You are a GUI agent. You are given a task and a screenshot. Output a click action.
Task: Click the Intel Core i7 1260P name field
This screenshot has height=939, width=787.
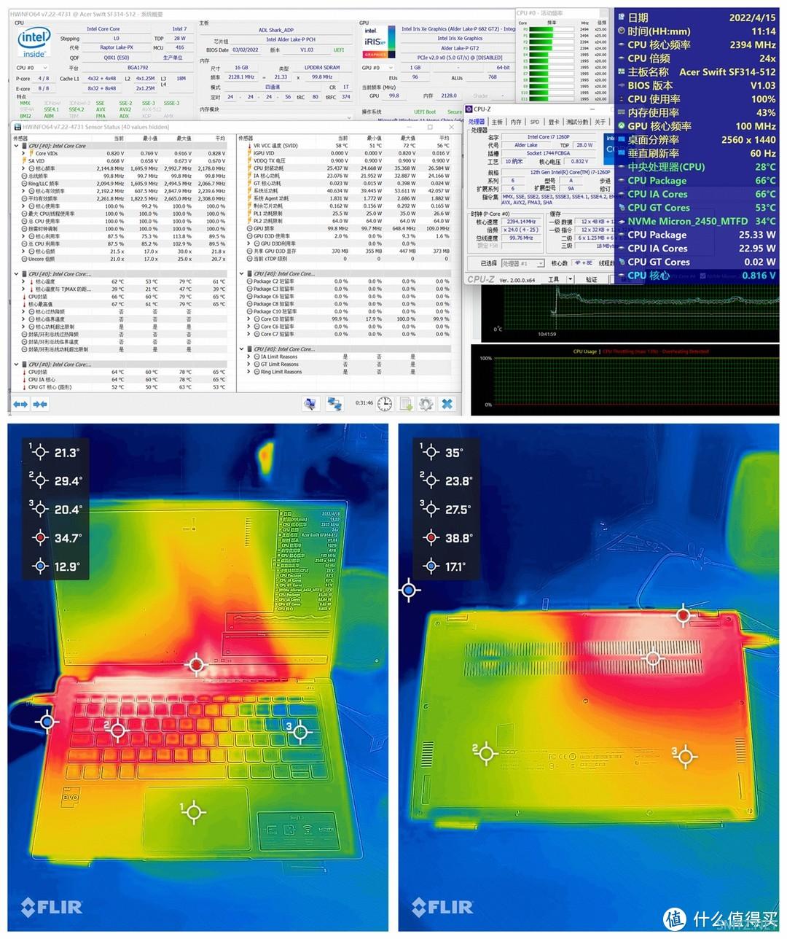(x=549, y=136)
